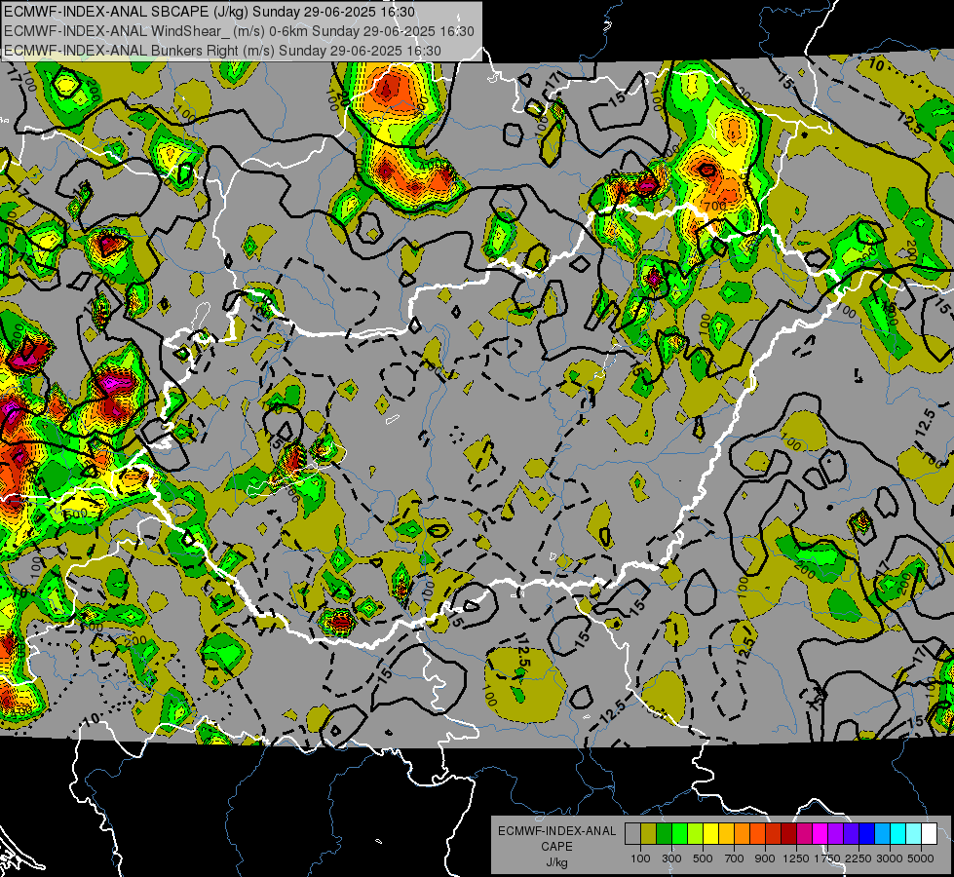The width and height of the screenshot is (954, 877).
Task: Click the cyan legend swatch
Action: coord(898,834)
